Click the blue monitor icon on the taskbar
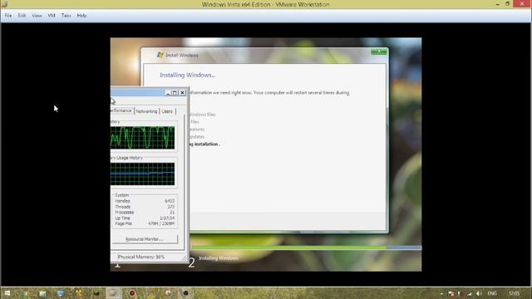Screen dimensions: 532x299 tap(61, 293)
